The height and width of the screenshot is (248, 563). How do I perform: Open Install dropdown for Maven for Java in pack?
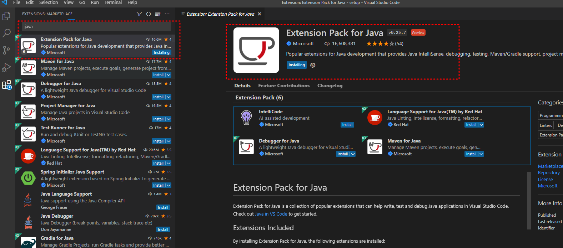click(481, 154)
